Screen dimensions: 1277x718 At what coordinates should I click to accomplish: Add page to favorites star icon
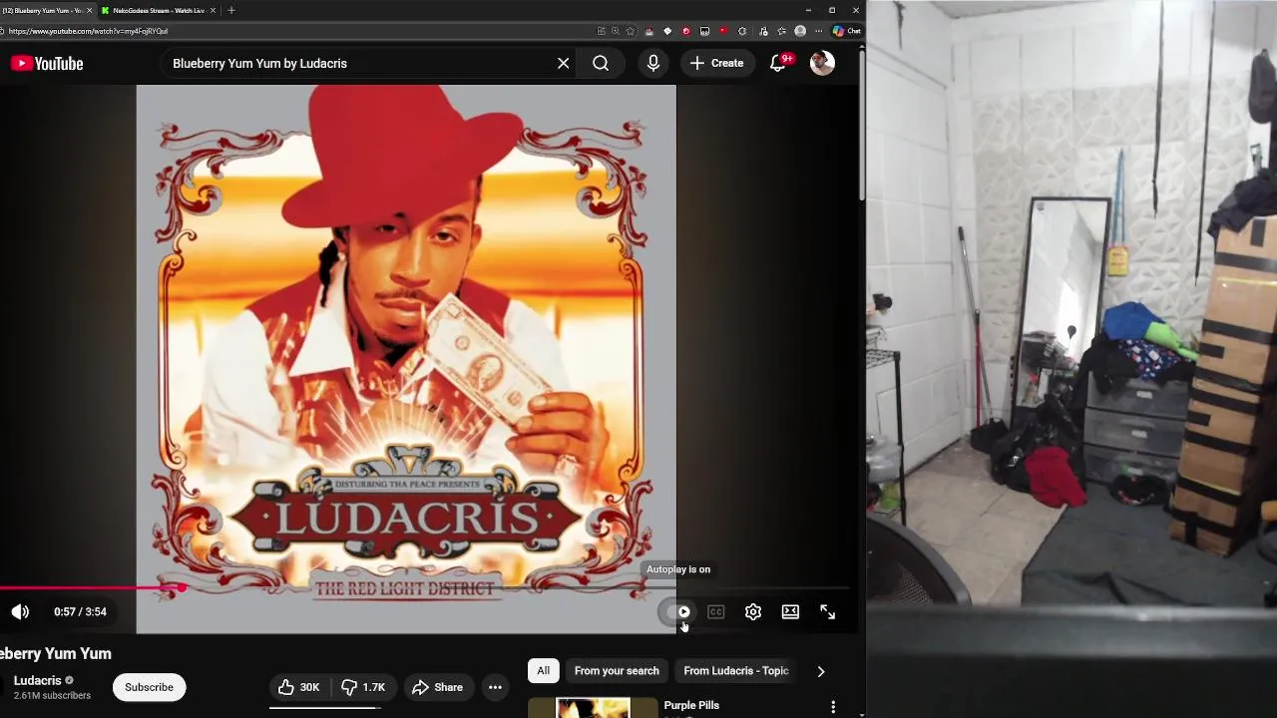(x=630, y=31)
